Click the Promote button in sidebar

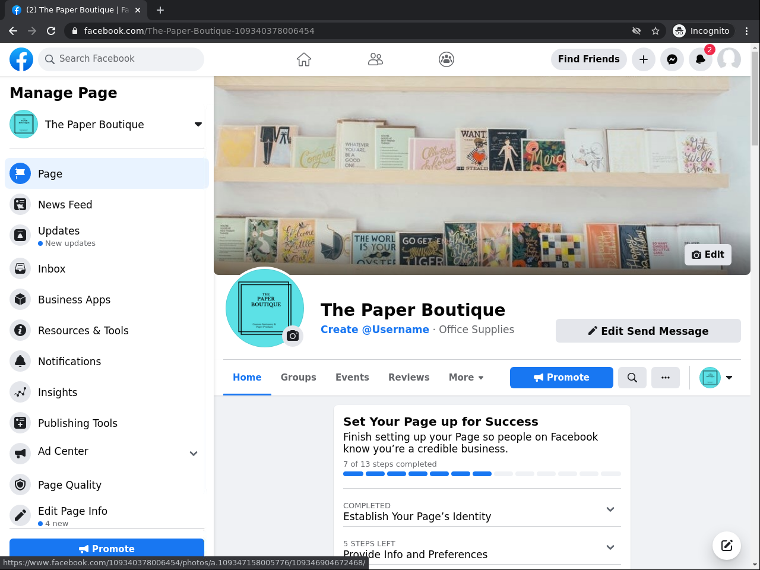(x=107, y=548)
